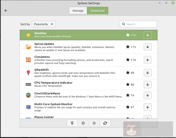This screenshot has width=176, height=138.
Task: Download the Cinnamenu applet
Action: click(x=148, y=60)
